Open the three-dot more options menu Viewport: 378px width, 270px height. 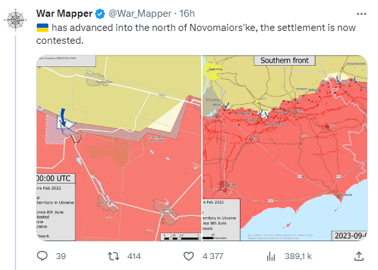[361, 14]
